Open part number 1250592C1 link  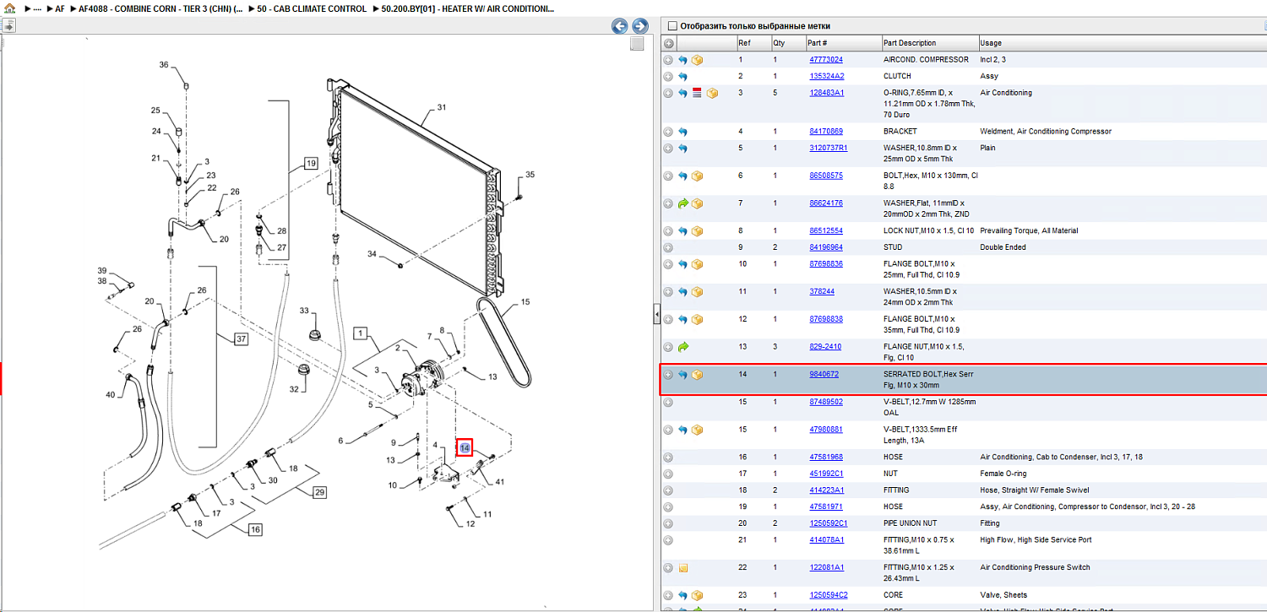[x=829, y=523]
